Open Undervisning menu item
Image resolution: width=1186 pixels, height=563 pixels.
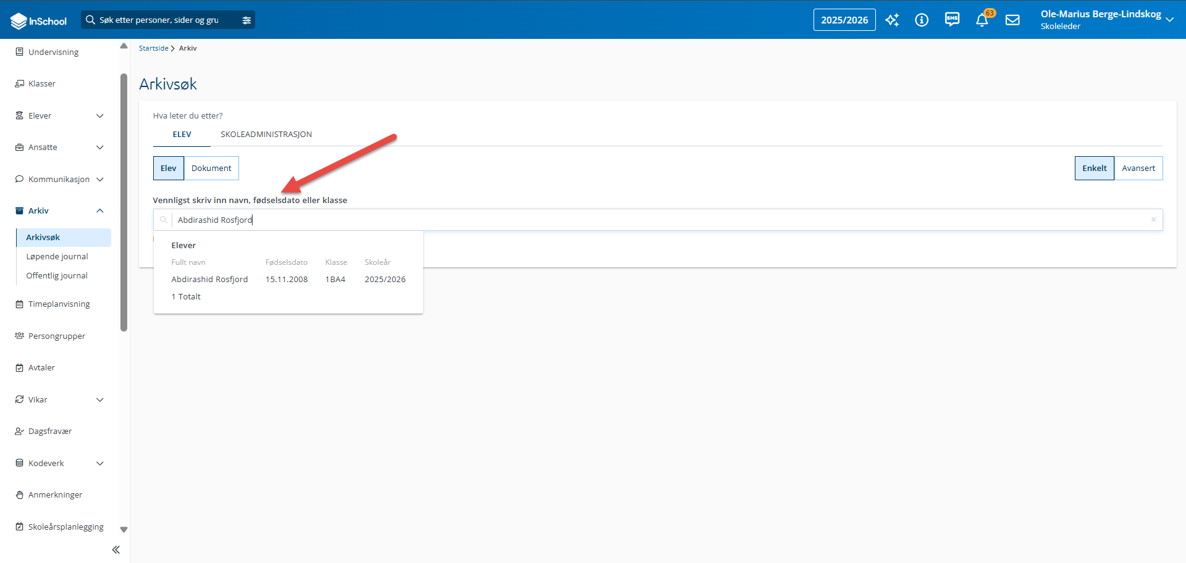coord(53,52)
